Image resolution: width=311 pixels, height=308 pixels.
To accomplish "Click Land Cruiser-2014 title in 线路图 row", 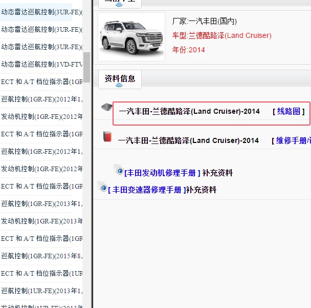I will pos(189,111).
